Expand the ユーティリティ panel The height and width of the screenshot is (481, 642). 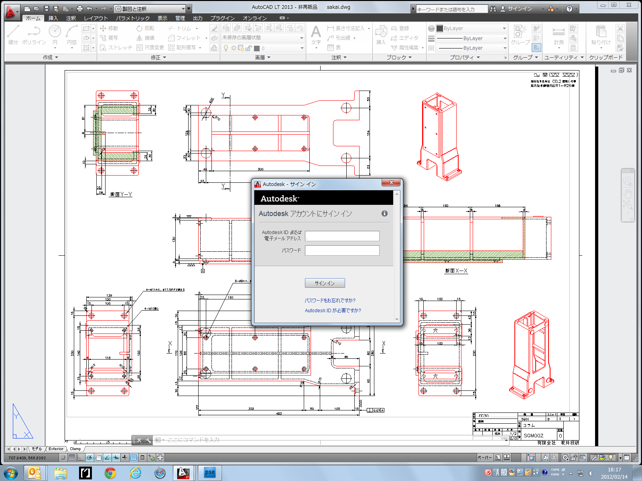click(x=564, y=57)
